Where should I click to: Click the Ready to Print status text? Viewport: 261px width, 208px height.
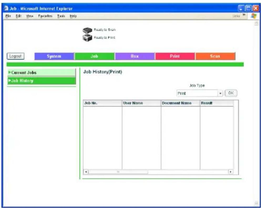pyautogui.click(x=105, y=37)
